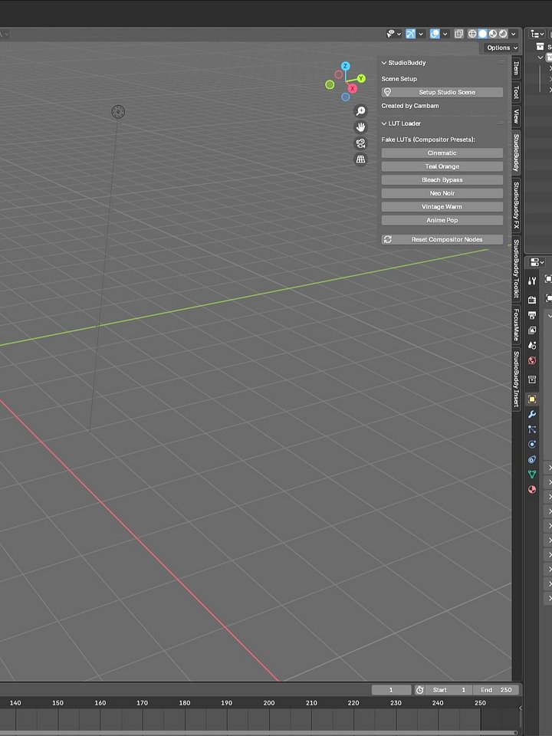Toggle viewport overlays
Image resolution: width=552 pixels, height=736 pixels.
435,34
